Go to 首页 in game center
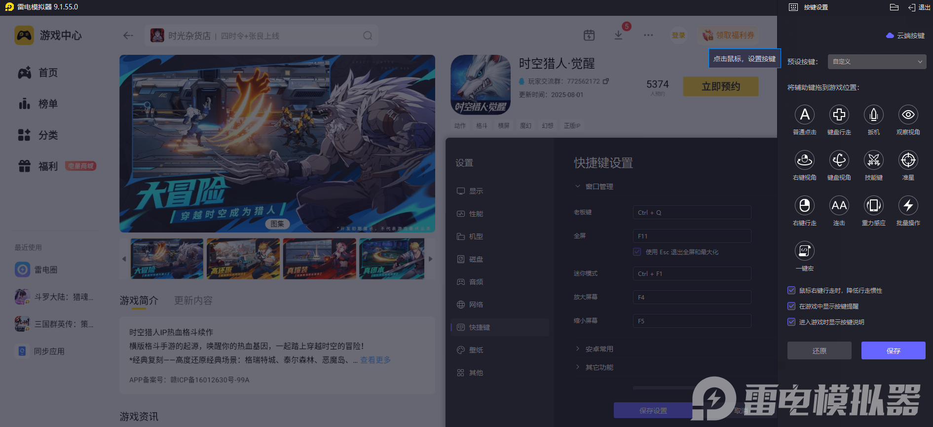This screenshot has height=427, width=933. (38, 73)
